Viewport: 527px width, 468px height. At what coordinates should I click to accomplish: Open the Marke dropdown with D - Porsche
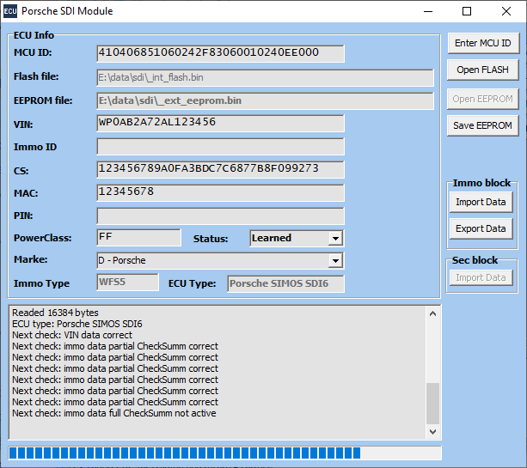coord(335,260)
